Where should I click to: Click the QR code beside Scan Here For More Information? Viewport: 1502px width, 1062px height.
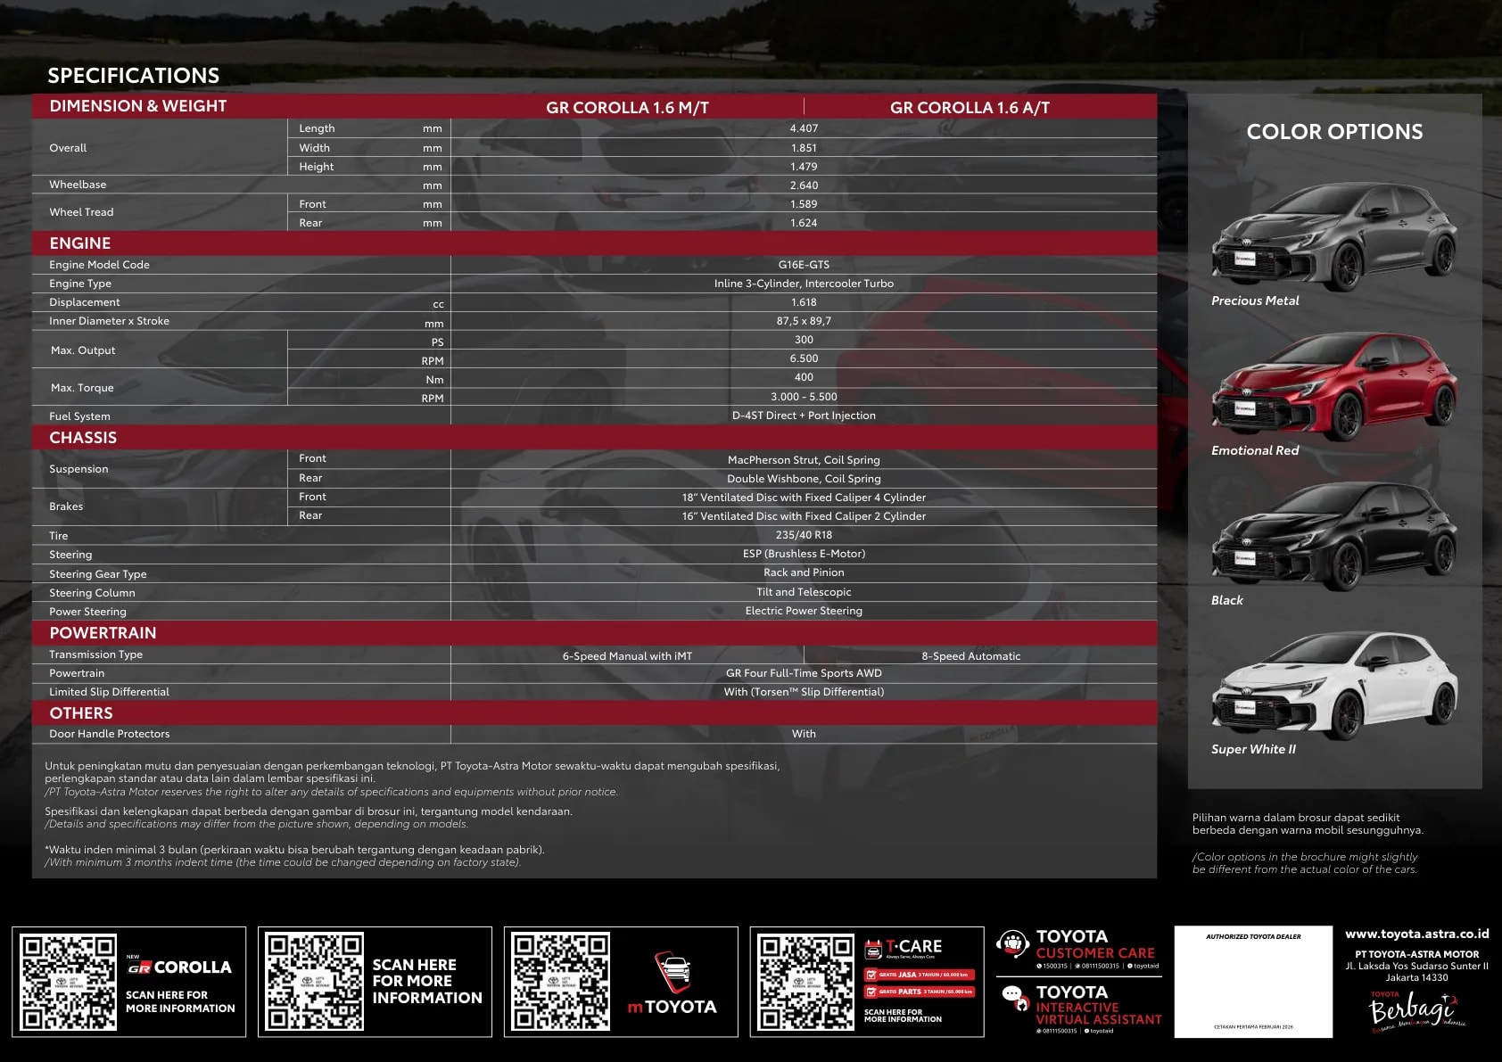(314, 982)
